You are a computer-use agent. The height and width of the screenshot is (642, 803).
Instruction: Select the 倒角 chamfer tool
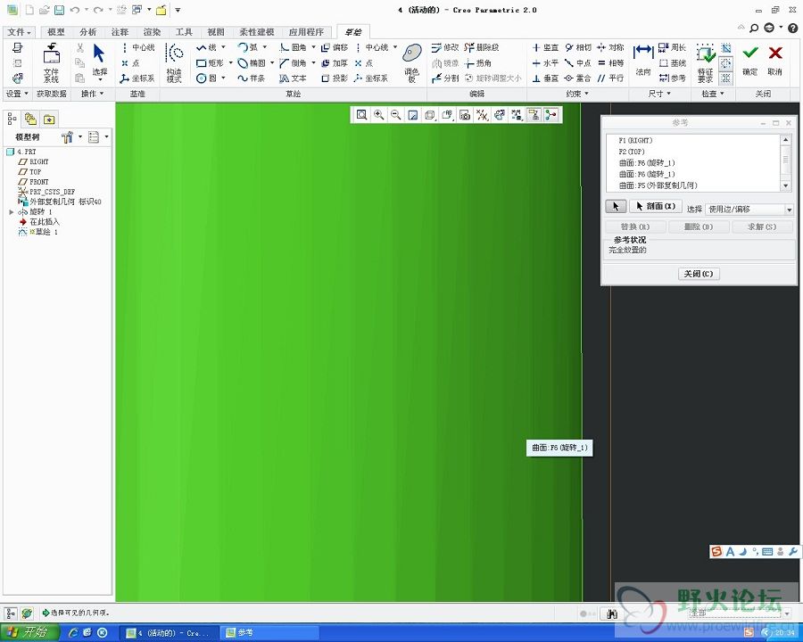pyautogui.click(x=293, y=63)
